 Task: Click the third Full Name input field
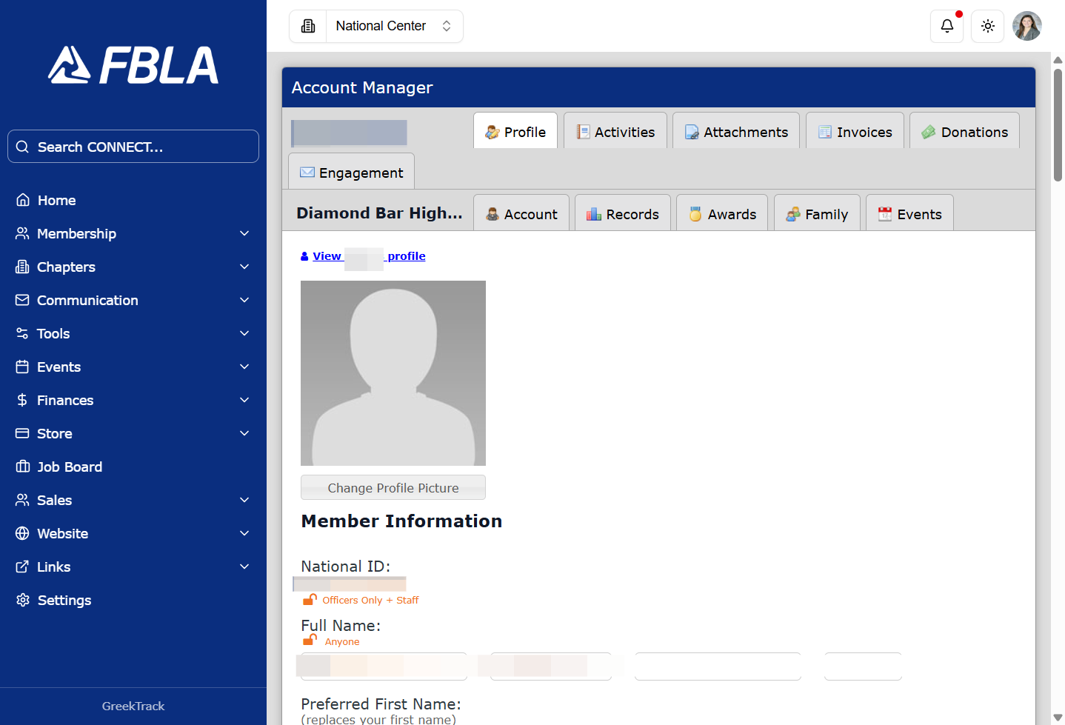click(718, 666)
